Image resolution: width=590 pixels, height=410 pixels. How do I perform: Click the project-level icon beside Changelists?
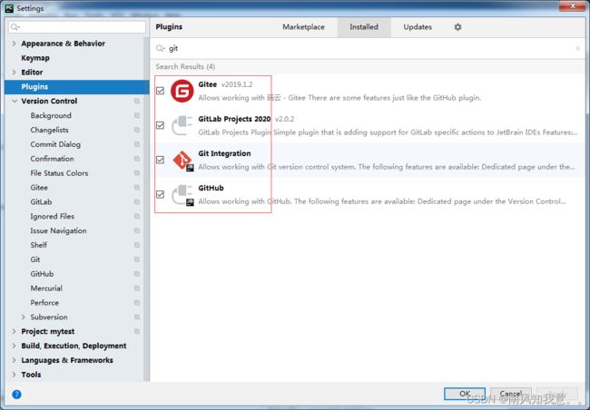point(137,130)
